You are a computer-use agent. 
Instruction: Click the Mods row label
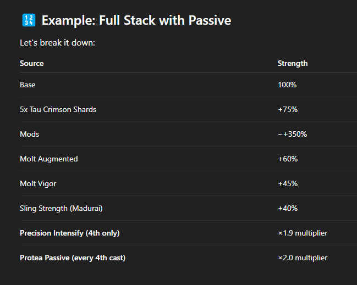click(29, 134)
